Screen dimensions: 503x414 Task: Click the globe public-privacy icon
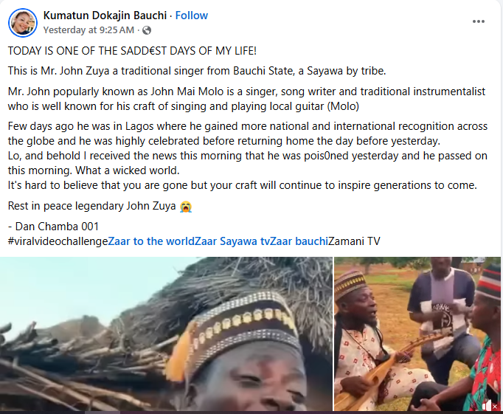(146, 30)
